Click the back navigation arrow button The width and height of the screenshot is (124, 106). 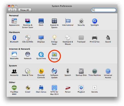coord(10,10)
